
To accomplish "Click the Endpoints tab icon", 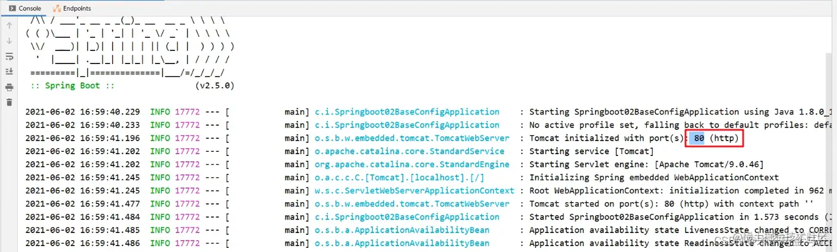I will coord(57,8).
